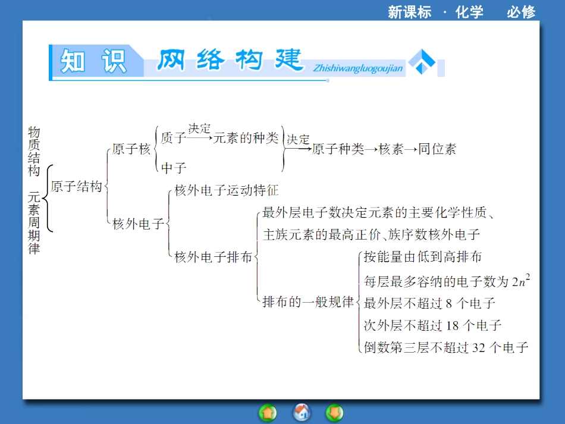The image size is (565, 424).
Task: Click the green up arrow navigation button
Action: [268, 413]
